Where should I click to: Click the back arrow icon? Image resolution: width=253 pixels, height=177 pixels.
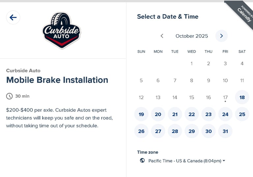(13, 17)
